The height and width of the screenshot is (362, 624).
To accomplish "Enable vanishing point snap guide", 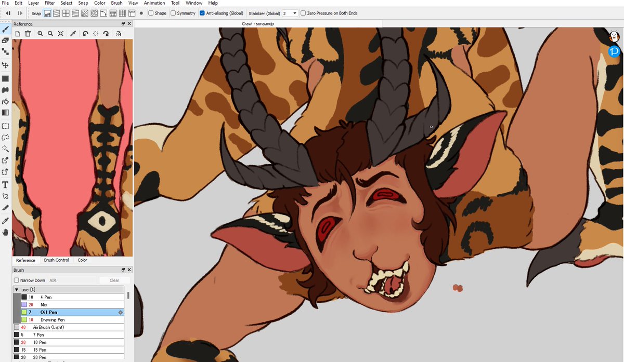I will [x=75, y=13].
